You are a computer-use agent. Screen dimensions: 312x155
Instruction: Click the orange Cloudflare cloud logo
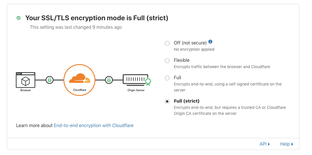pyautogui.click(x=79, y=78)
